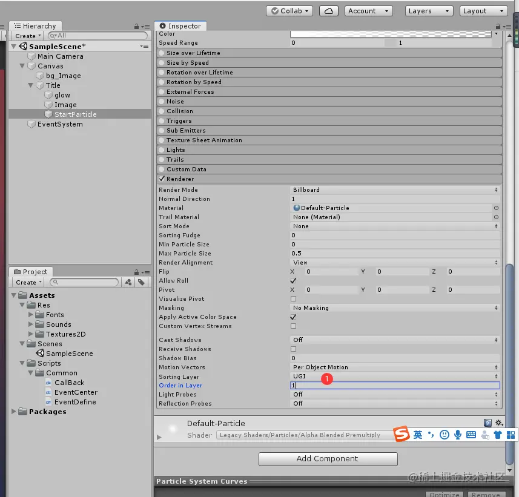Open the Account menu
This screenshot has height=497, width=519.
[x=368, y=11]
